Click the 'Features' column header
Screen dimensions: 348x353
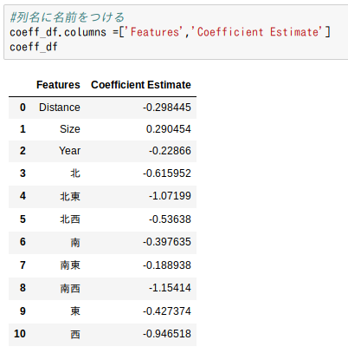(x=58, y=85)
